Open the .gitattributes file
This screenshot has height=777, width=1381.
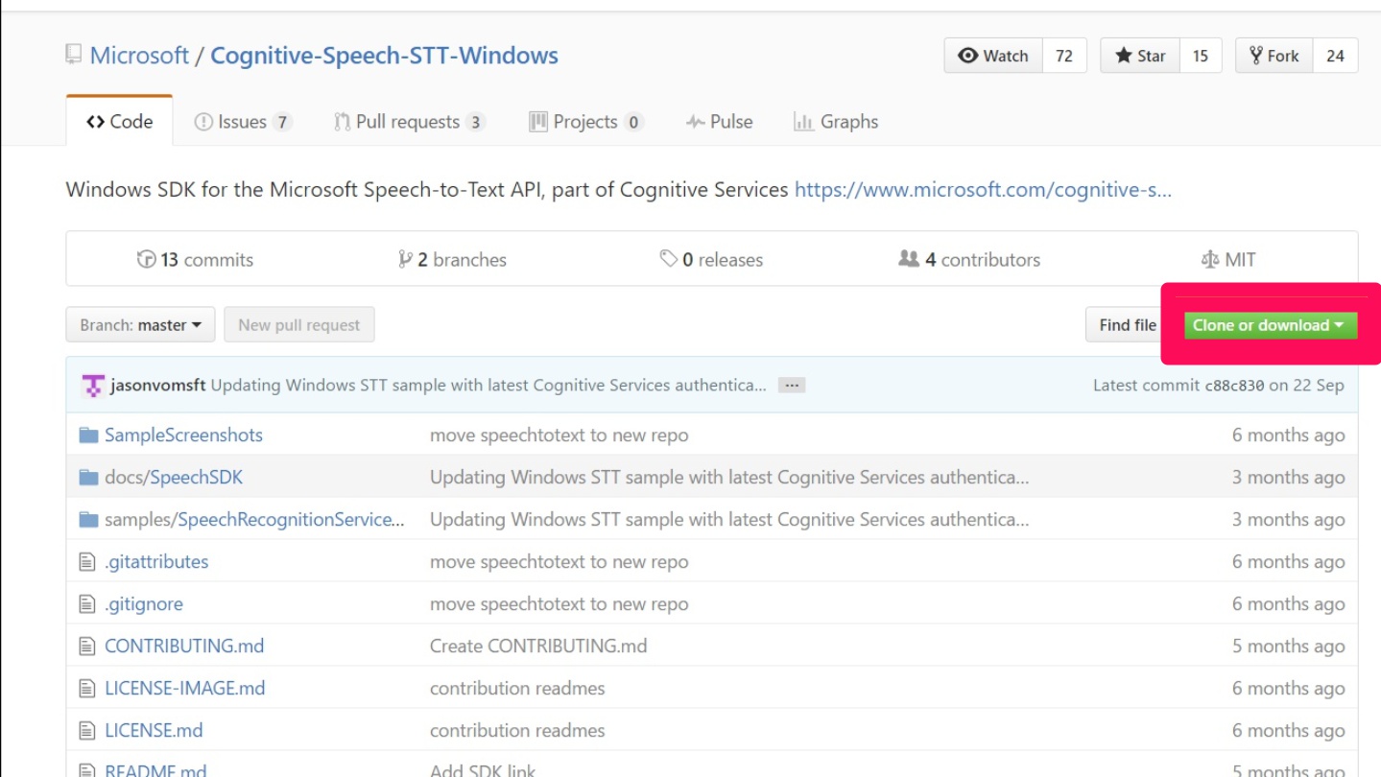(x=156, y=562)
